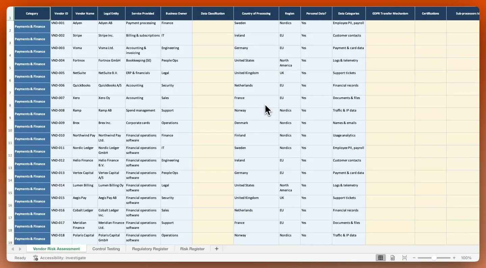Switch to Normal view in the status bar
Viewport: 486px width, 268px height.
(x=380, y=258)
